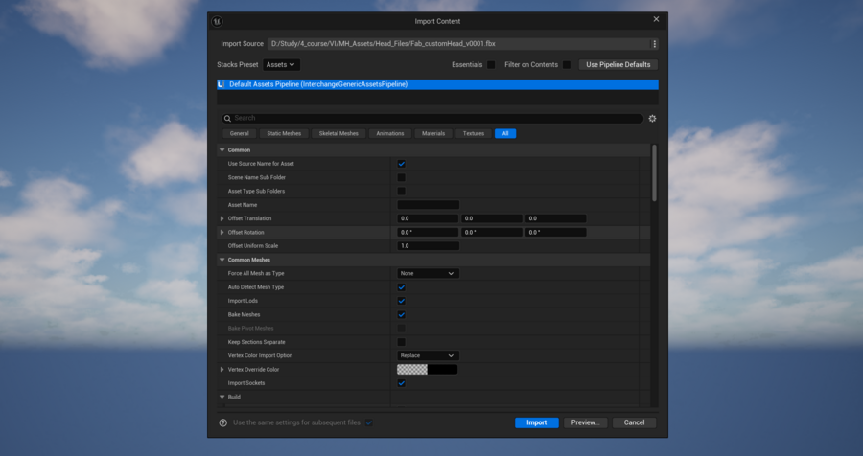Open the Stacks Preset Assets dropdown
Image resolution: width=863 pixels, height=456 pixels.
[x=281, y=65]
